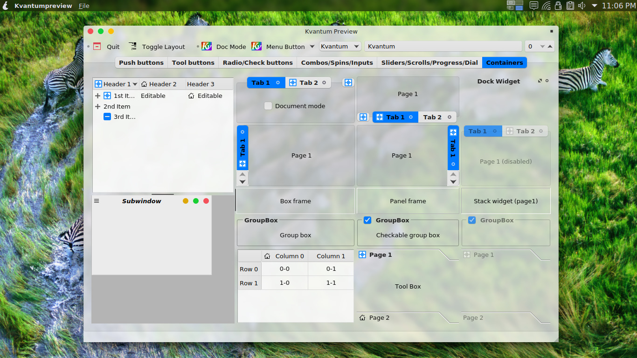Switch to the Tool buttons tab
This screenshot has height=358, width=637.
[193, 62]
